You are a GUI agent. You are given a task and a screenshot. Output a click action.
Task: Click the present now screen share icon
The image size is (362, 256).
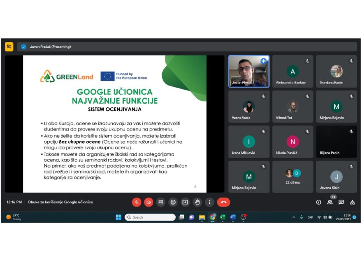pyautogui.click(x=185, y=202)
